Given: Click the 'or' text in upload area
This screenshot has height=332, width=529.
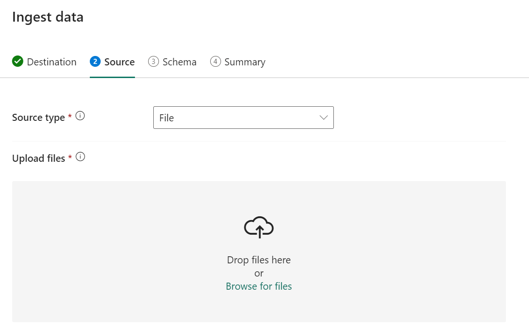Looking at the screenshot, I should coord(259,273).
